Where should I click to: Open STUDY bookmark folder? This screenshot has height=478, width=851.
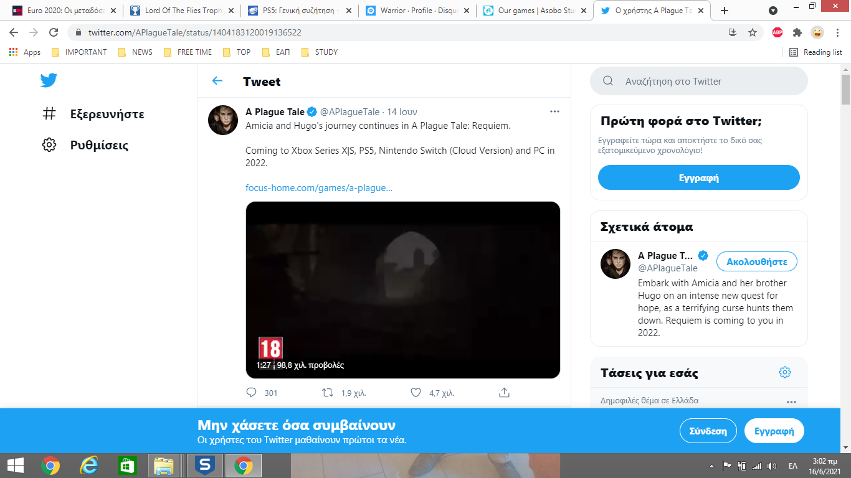(320, 52)
